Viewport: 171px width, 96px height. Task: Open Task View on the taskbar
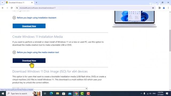click(45, 94)
